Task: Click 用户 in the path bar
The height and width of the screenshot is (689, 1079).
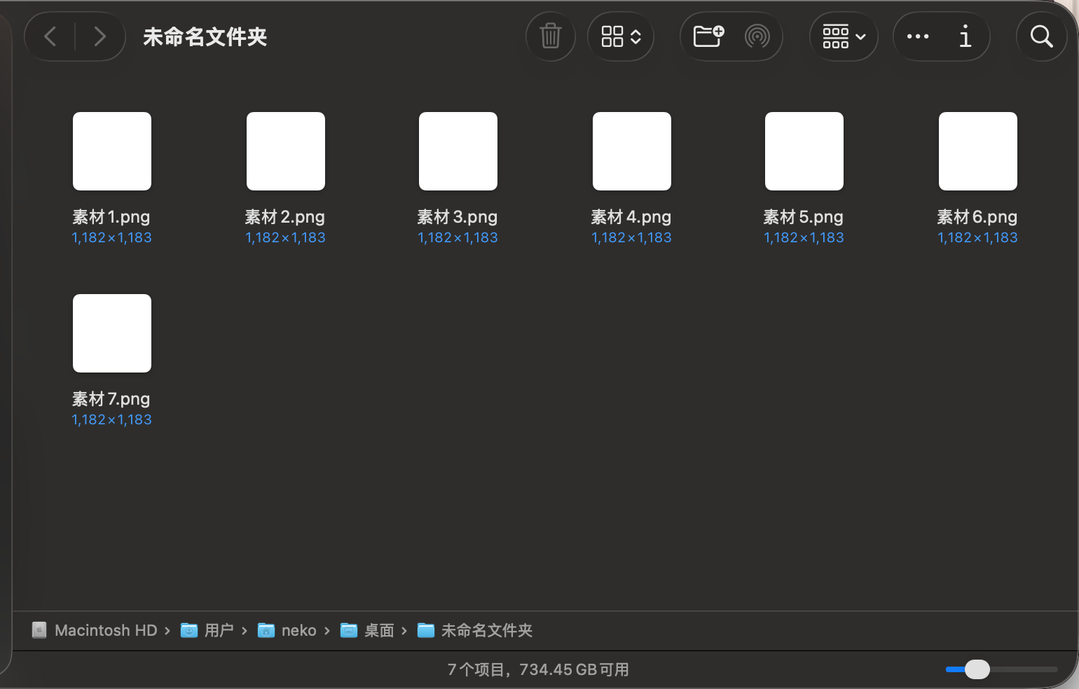Action: 207,630
